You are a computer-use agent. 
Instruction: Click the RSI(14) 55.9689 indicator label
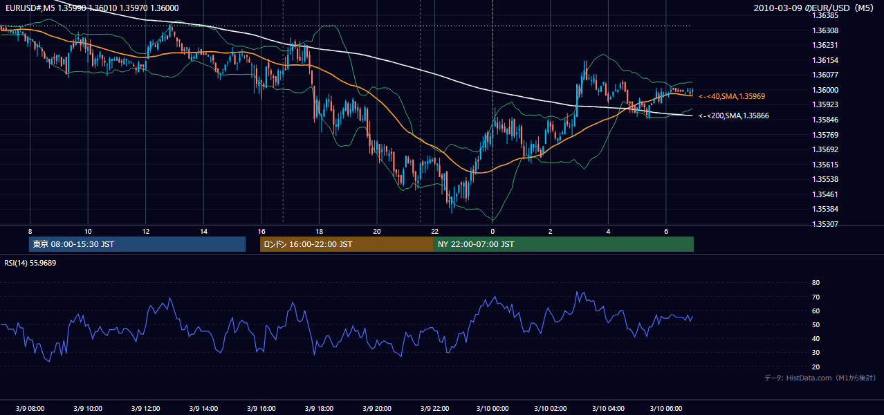(30, 263)
